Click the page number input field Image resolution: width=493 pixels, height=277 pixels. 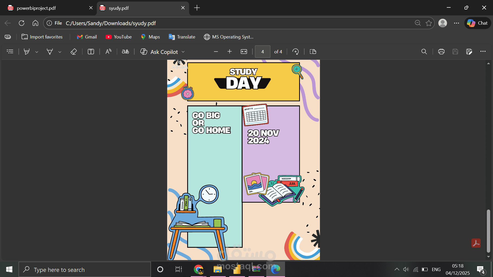coord(263,52)
